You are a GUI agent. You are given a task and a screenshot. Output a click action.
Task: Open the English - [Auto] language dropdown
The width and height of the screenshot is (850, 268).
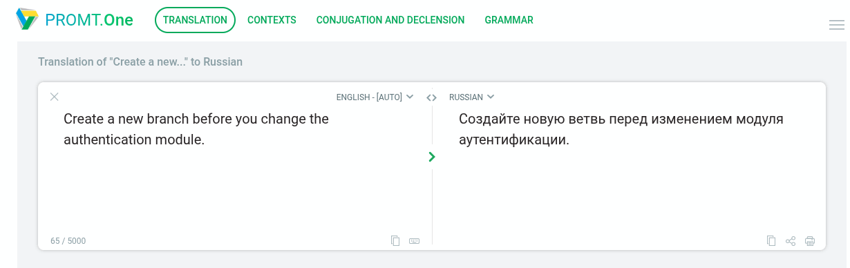point(375,97)
